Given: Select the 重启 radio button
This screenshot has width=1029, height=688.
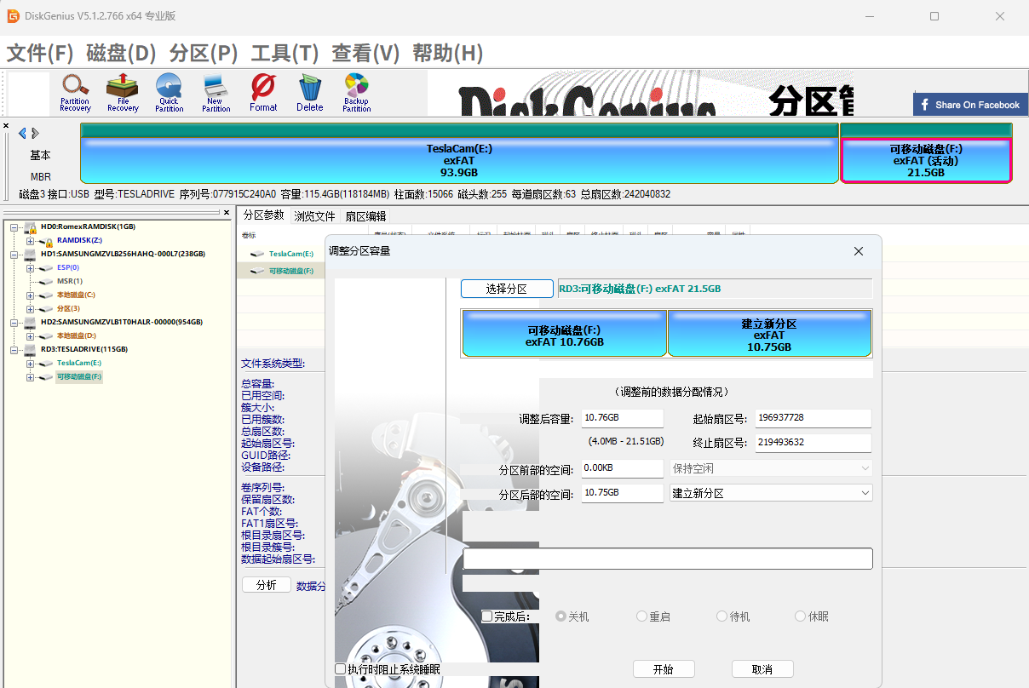Looking at the screenshot, I should tap(642, 616).
